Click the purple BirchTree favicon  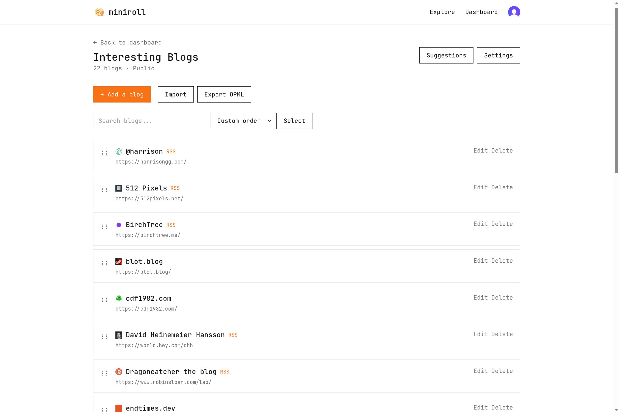pyautogui.click(x=119, y=225)
